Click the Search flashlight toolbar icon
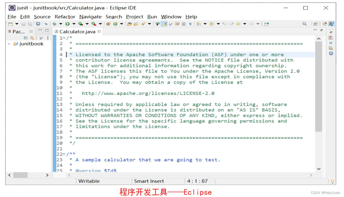344x197 pixels. pyautogui.click(x=143, y=24)
